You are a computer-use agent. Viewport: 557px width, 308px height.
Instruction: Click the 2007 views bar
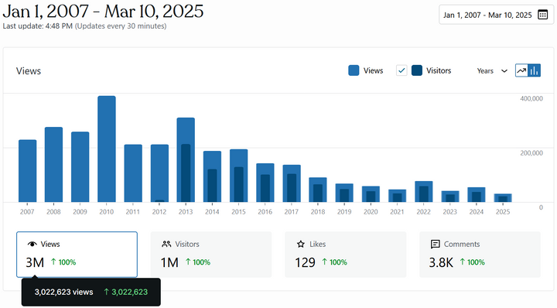27,171
